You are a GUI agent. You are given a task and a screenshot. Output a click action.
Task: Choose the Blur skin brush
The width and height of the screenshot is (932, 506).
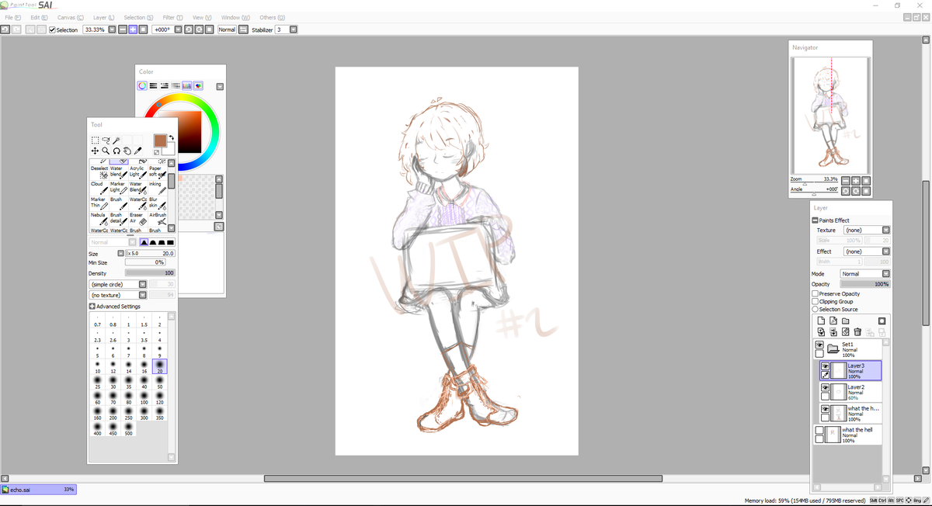(x=158, y=203)
